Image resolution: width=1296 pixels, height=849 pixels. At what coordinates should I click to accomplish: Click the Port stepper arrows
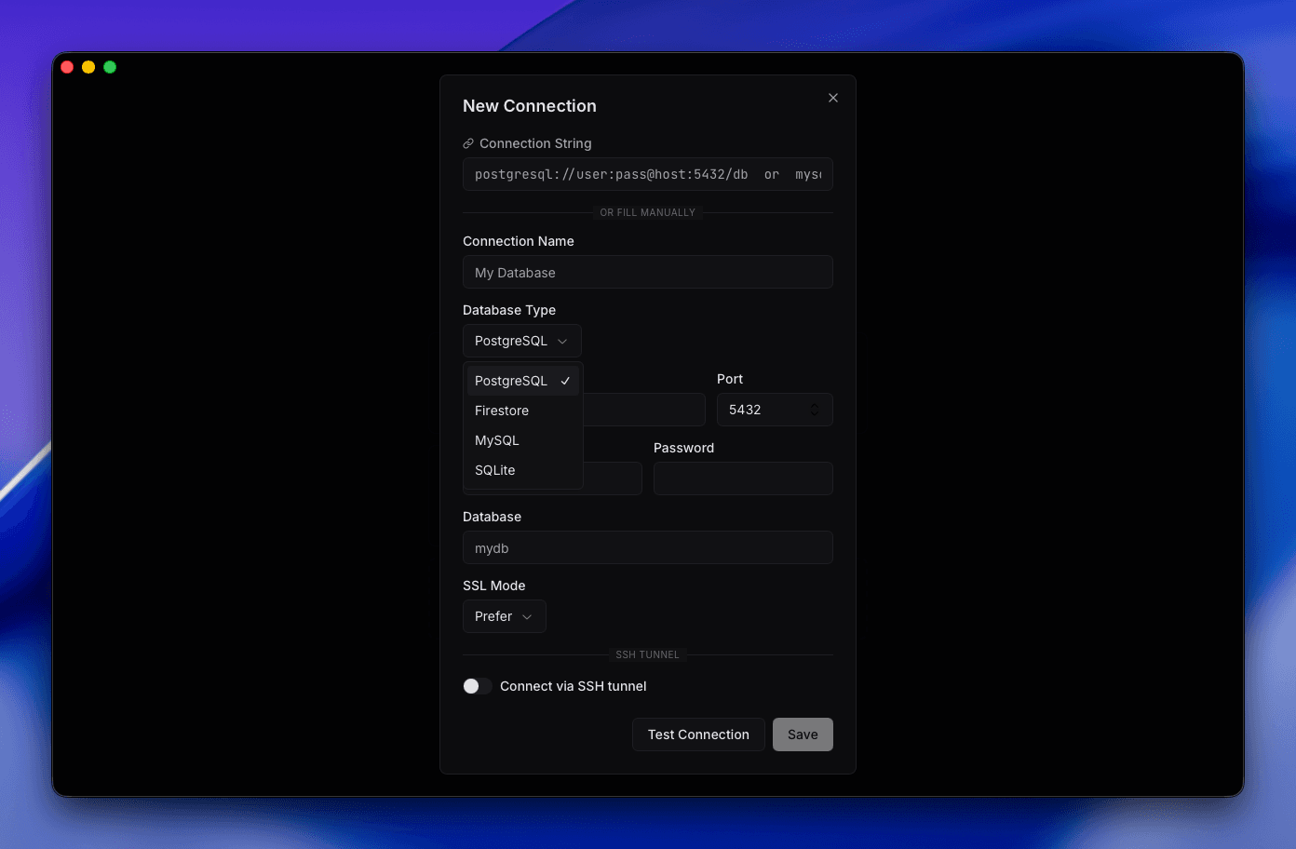(813, 410)
